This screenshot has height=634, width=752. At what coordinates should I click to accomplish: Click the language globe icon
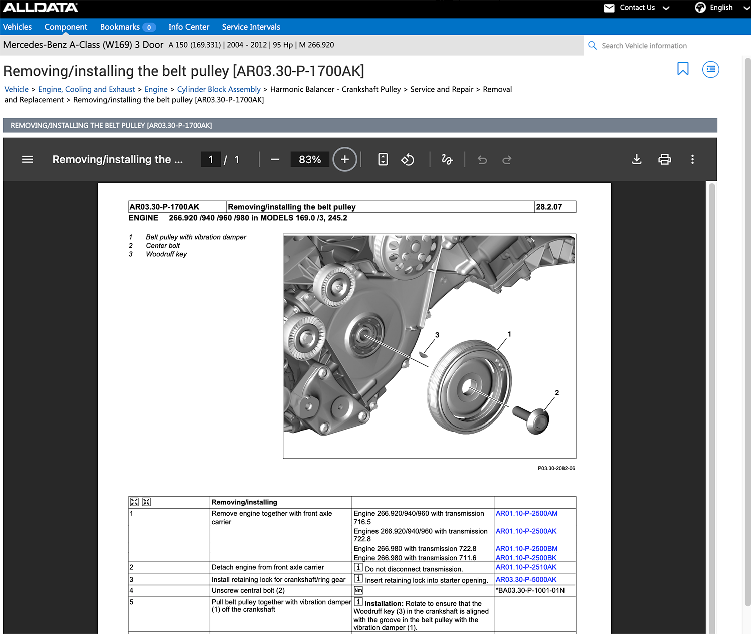coord(700,8)
